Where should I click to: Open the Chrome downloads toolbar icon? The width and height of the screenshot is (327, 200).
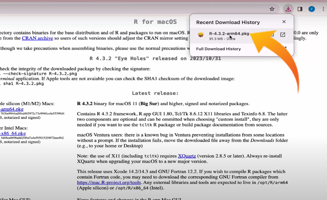[288, 9]
